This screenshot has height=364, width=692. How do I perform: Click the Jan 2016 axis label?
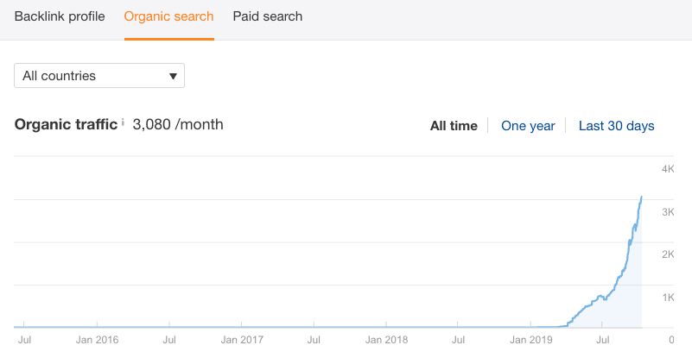[97, 340]
